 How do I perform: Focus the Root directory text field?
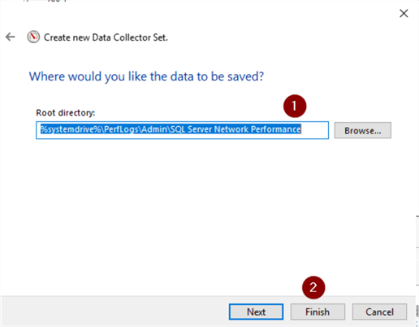[182, 130]
